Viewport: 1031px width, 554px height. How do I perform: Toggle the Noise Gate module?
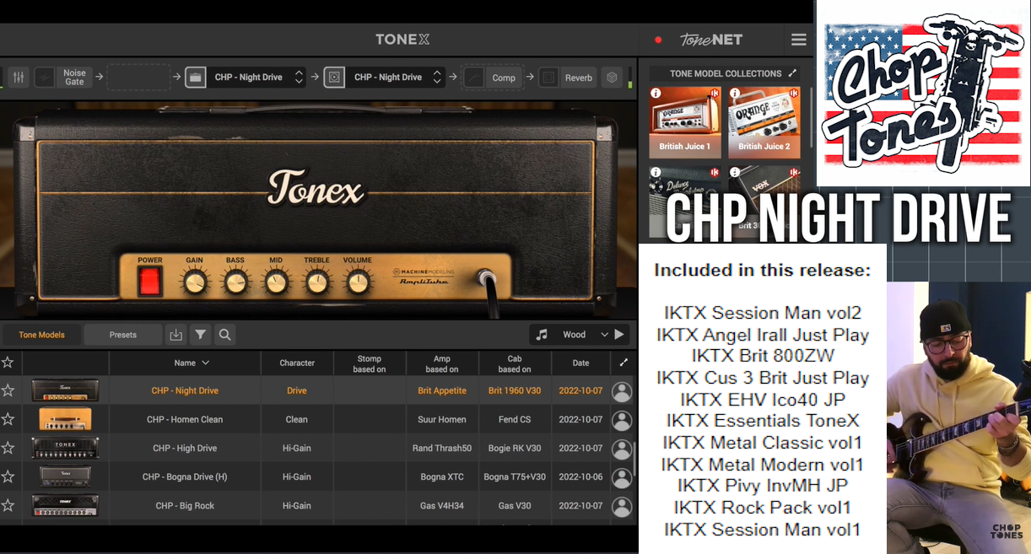click(x=74, y=78)
